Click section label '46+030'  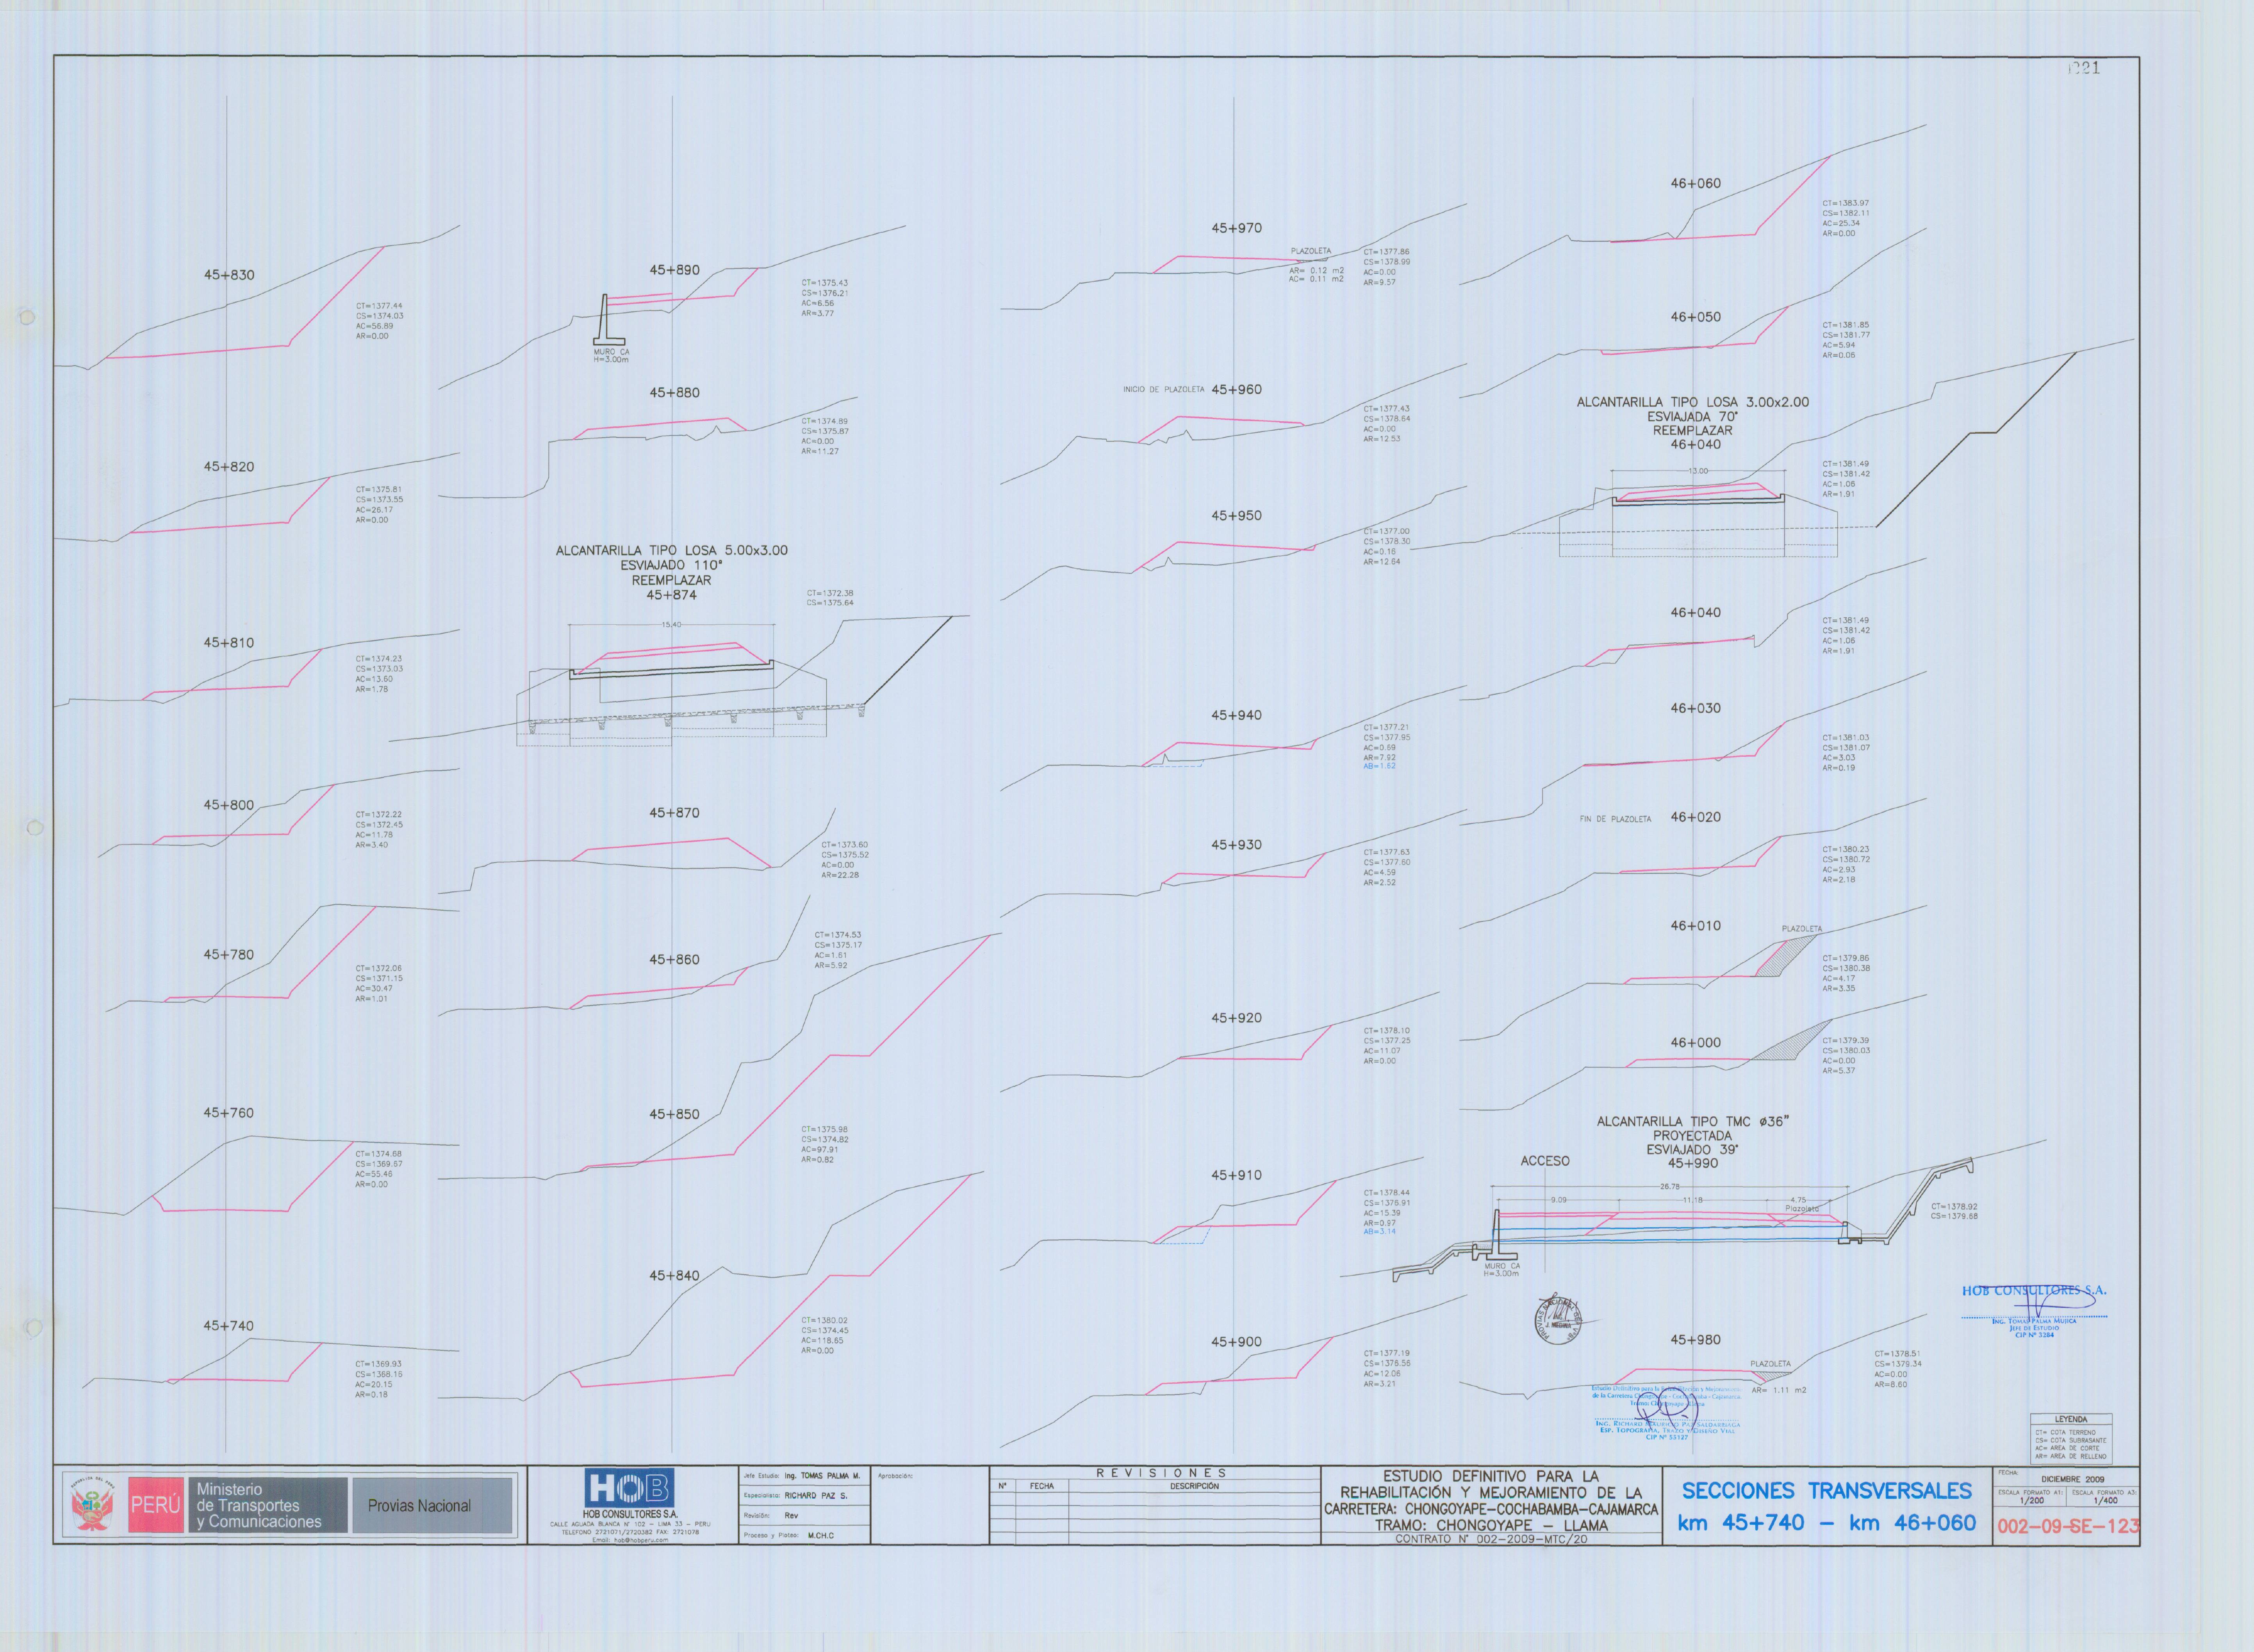tap(1696, 708)
